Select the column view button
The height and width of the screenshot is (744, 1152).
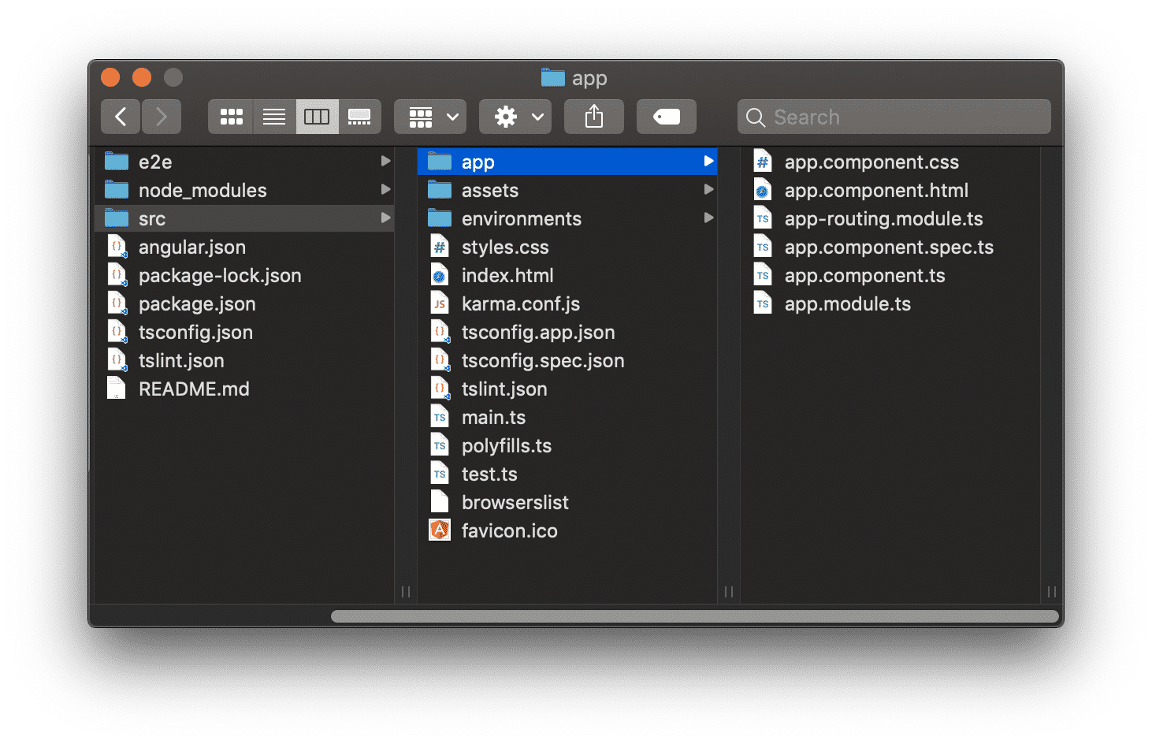pos(317,117)
